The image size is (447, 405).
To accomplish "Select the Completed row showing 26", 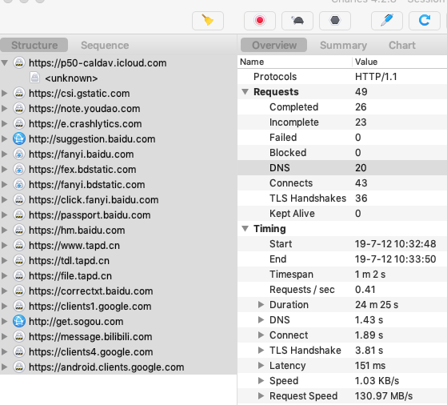I will (342, 107).
